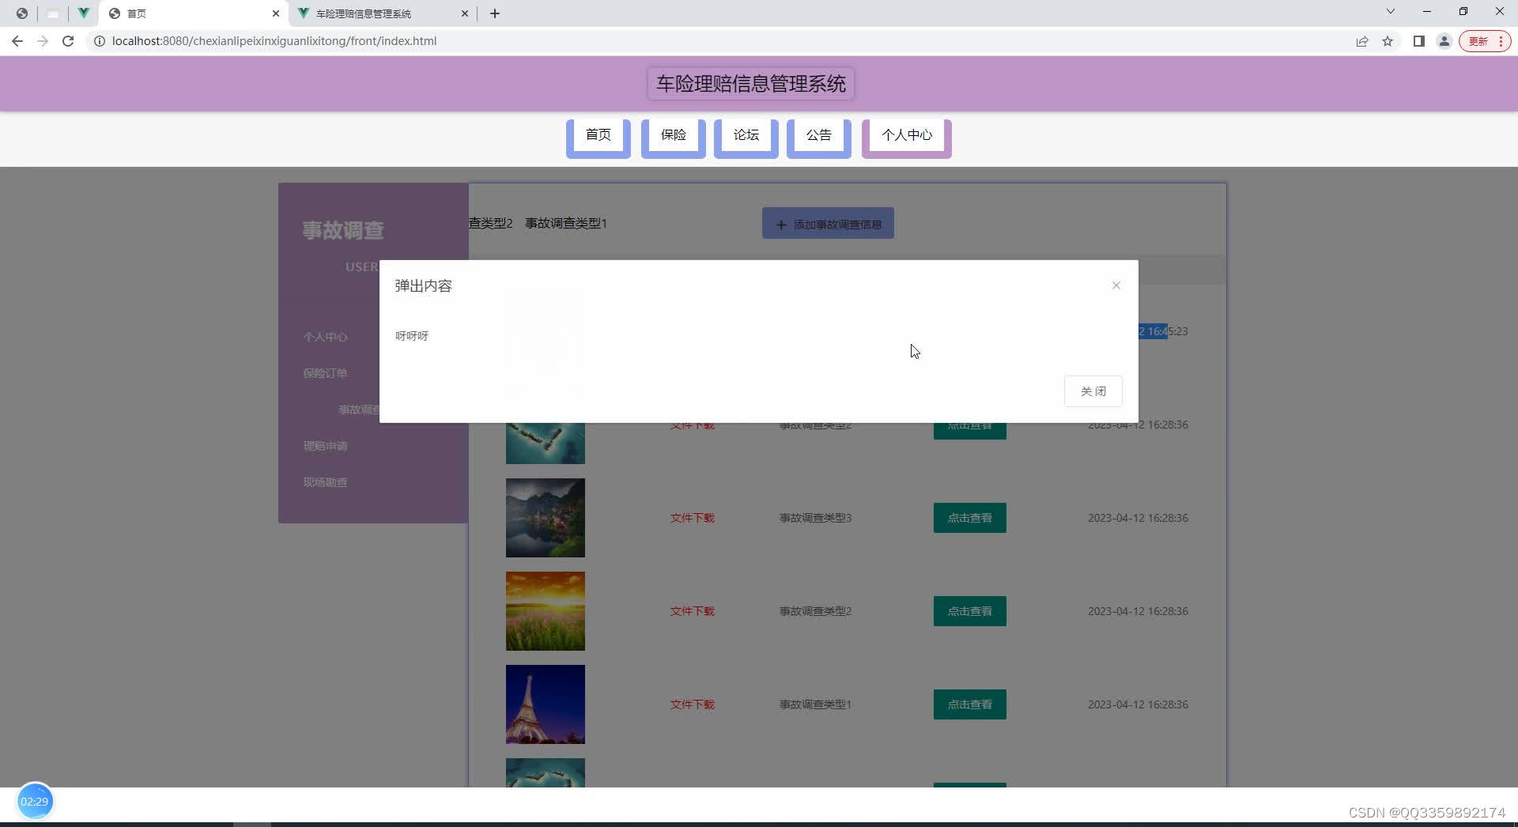Select 事故调查 in the left sidebar
The image size is (1518, 827).
pyautogui.click(x=360, y=410)
